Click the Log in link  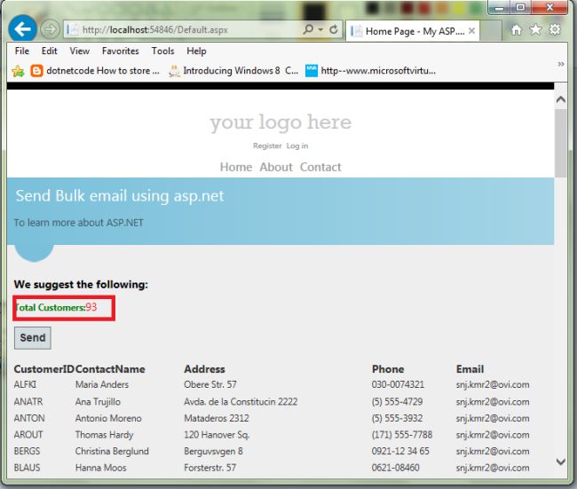(x=297, y=146)
